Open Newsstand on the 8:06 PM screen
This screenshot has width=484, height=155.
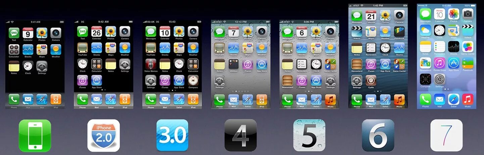[288, 80]
